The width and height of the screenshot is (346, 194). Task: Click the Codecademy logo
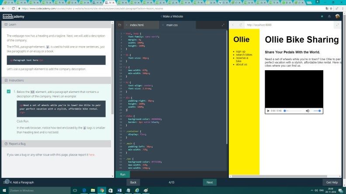(x=14, y=17)
